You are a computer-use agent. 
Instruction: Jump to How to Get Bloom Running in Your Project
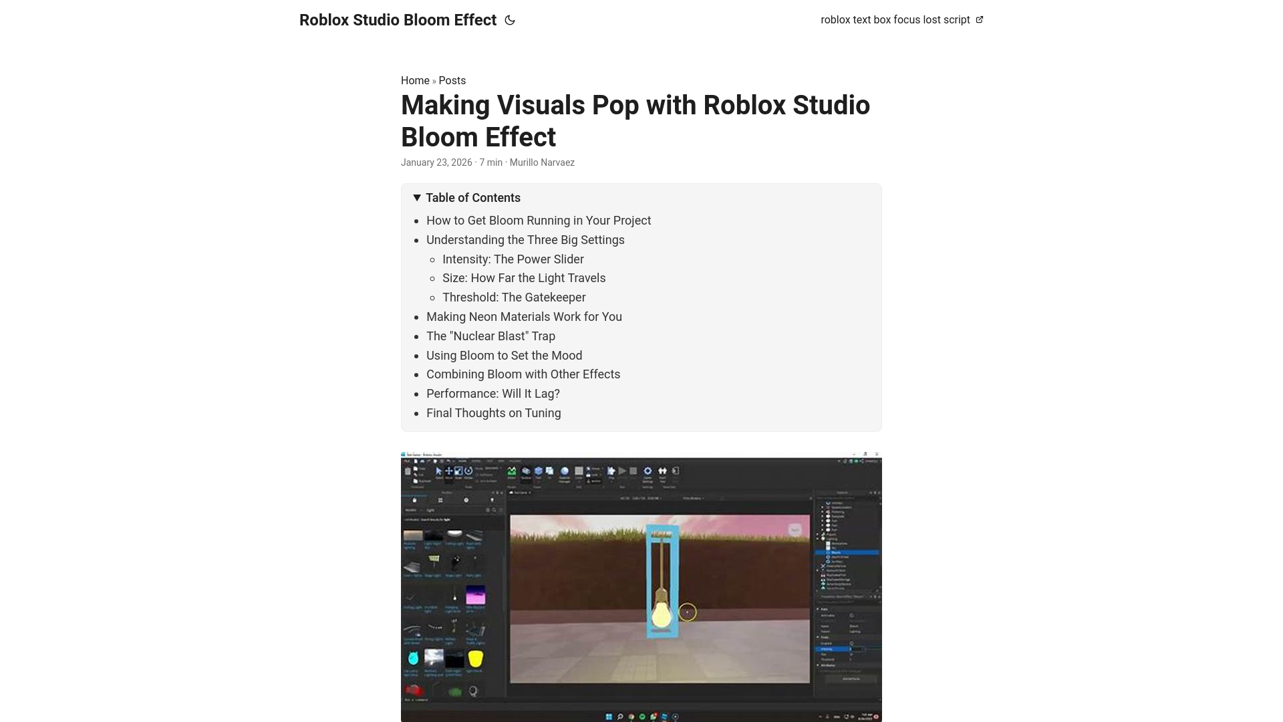539,221
